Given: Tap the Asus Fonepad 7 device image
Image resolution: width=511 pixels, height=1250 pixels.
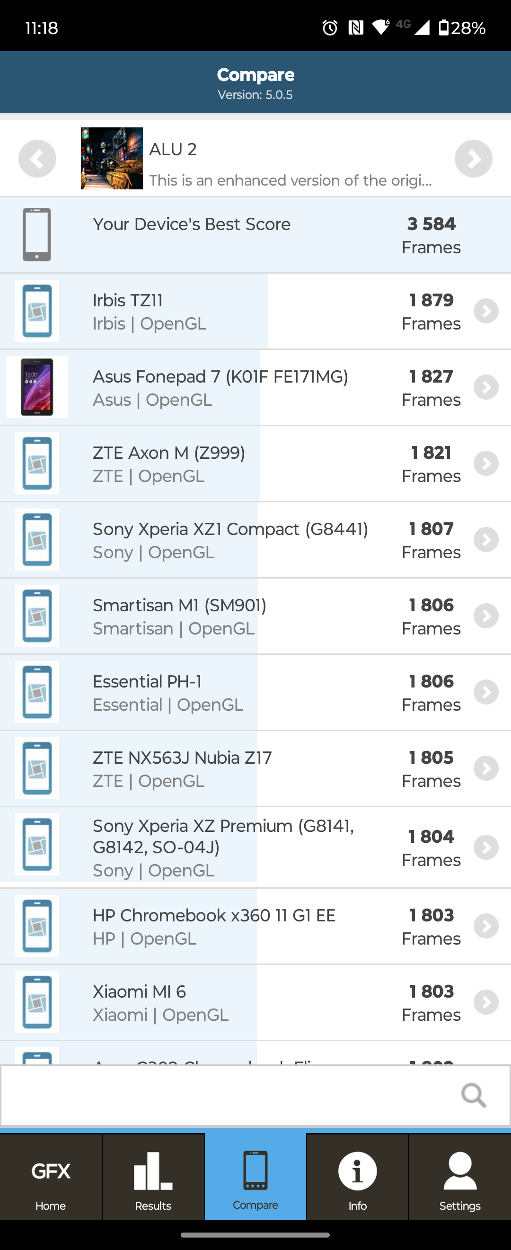Looking at the screenshot, I should [37, 387].
